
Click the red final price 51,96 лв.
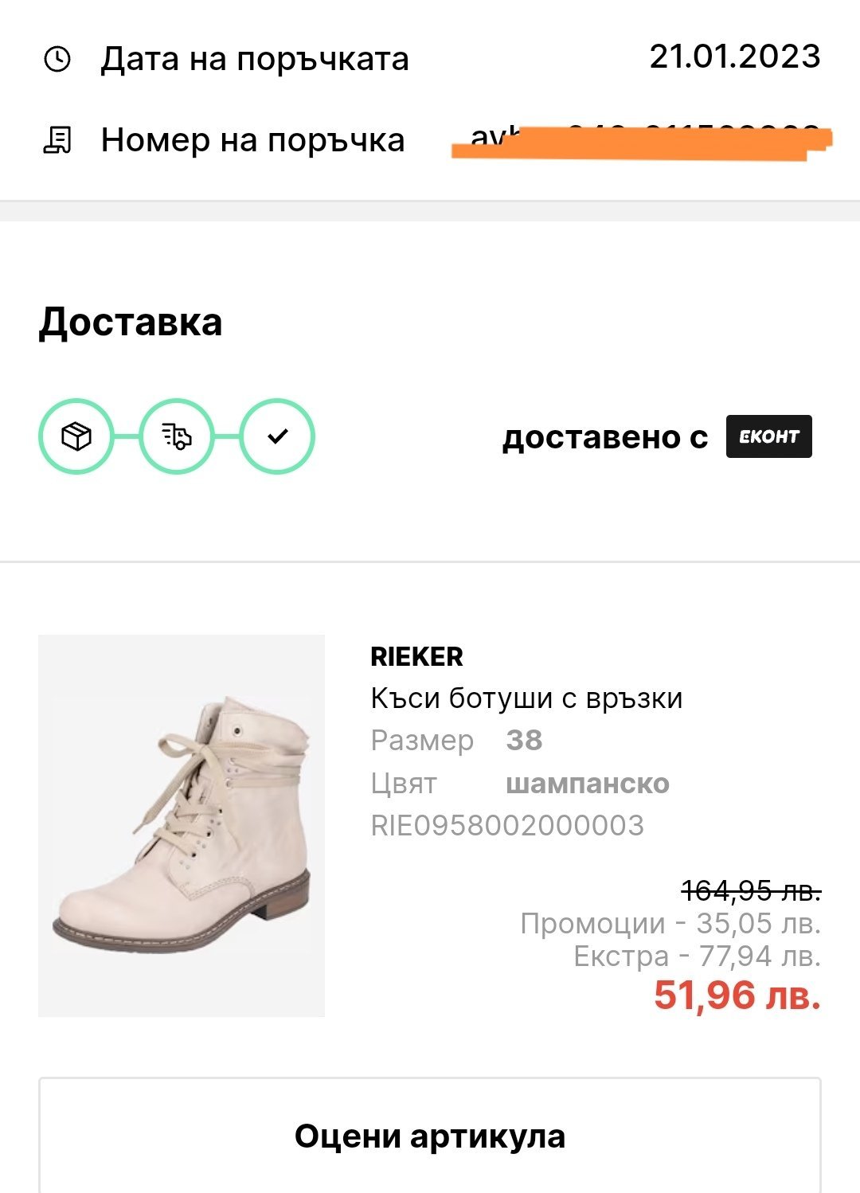pos(737,995)
